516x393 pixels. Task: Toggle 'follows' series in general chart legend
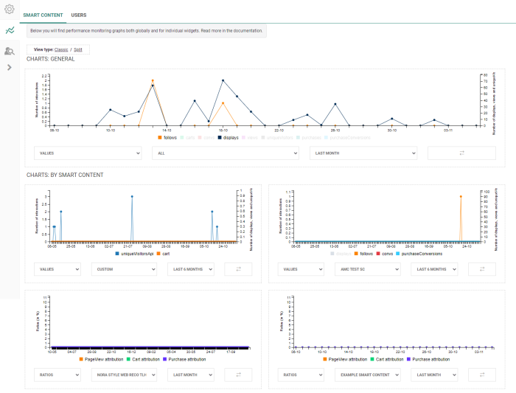167,137
